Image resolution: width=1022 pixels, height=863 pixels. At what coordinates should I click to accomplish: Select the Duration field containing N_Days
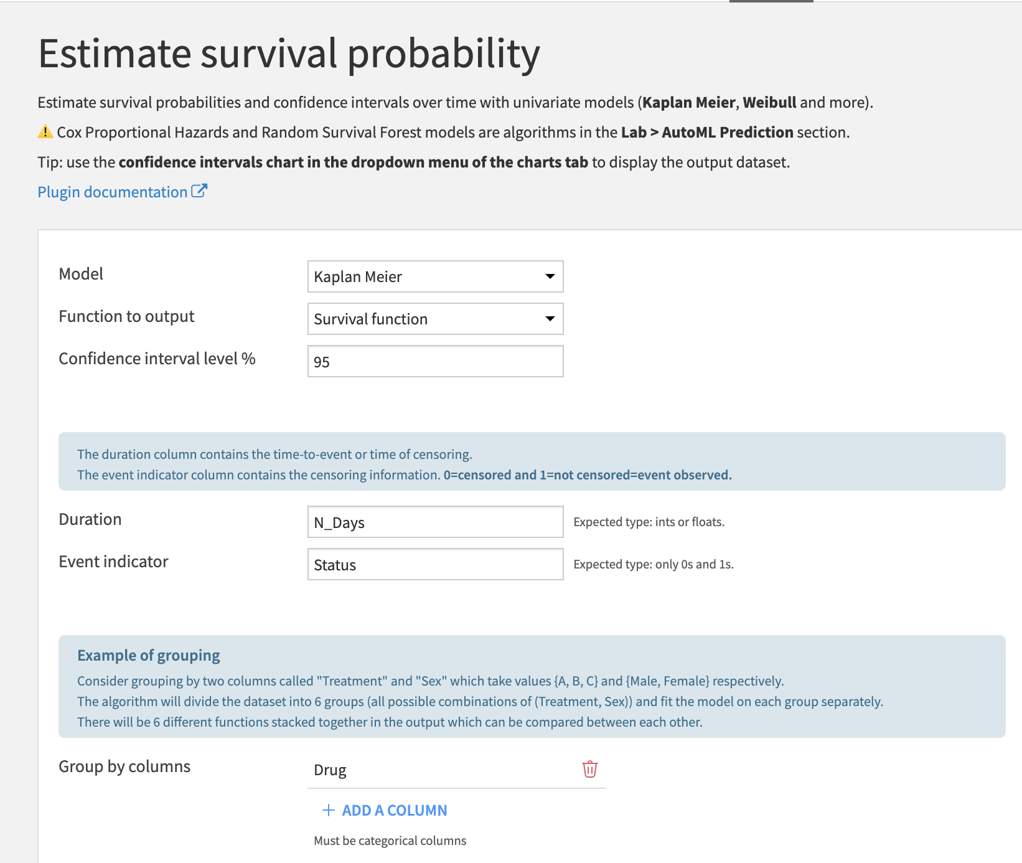point(434,522)
